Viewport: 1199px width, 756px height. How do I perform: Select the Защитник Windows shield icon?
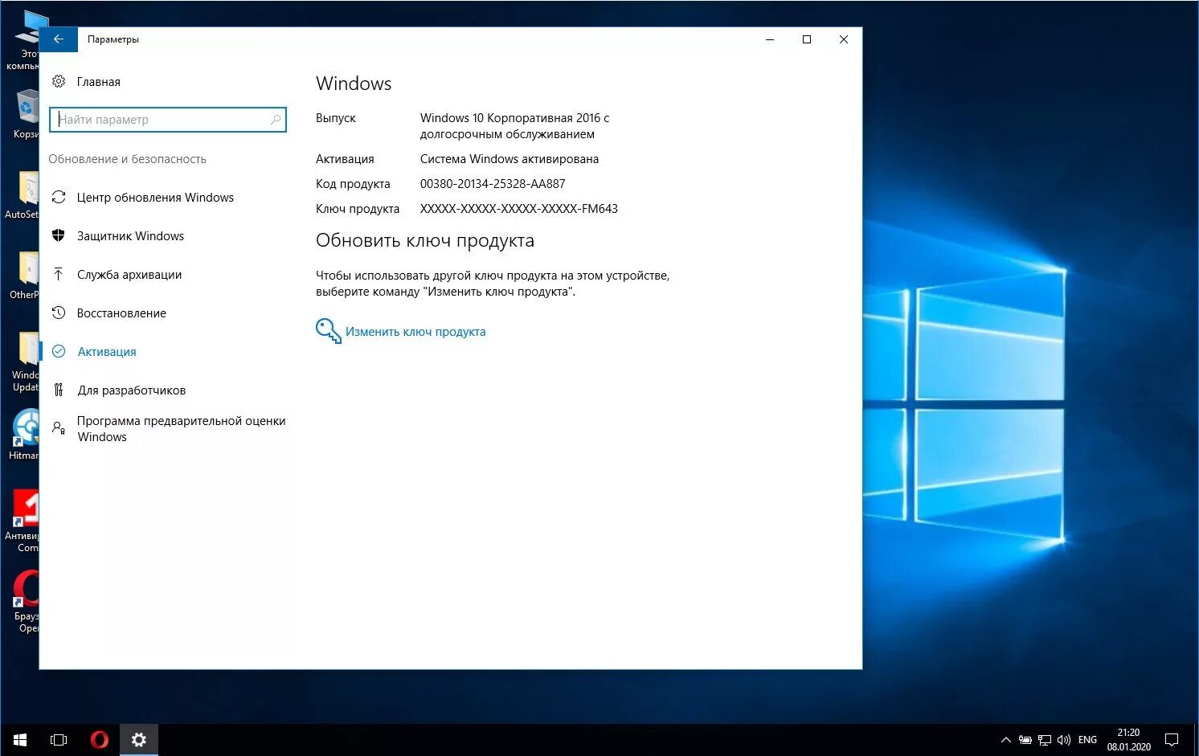click(x=59, y=235)
